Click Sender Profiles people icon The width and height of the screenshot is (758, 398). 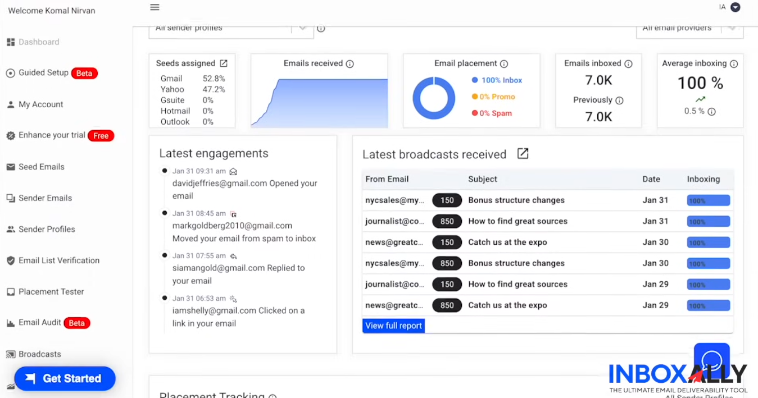[x=10, y=230]
